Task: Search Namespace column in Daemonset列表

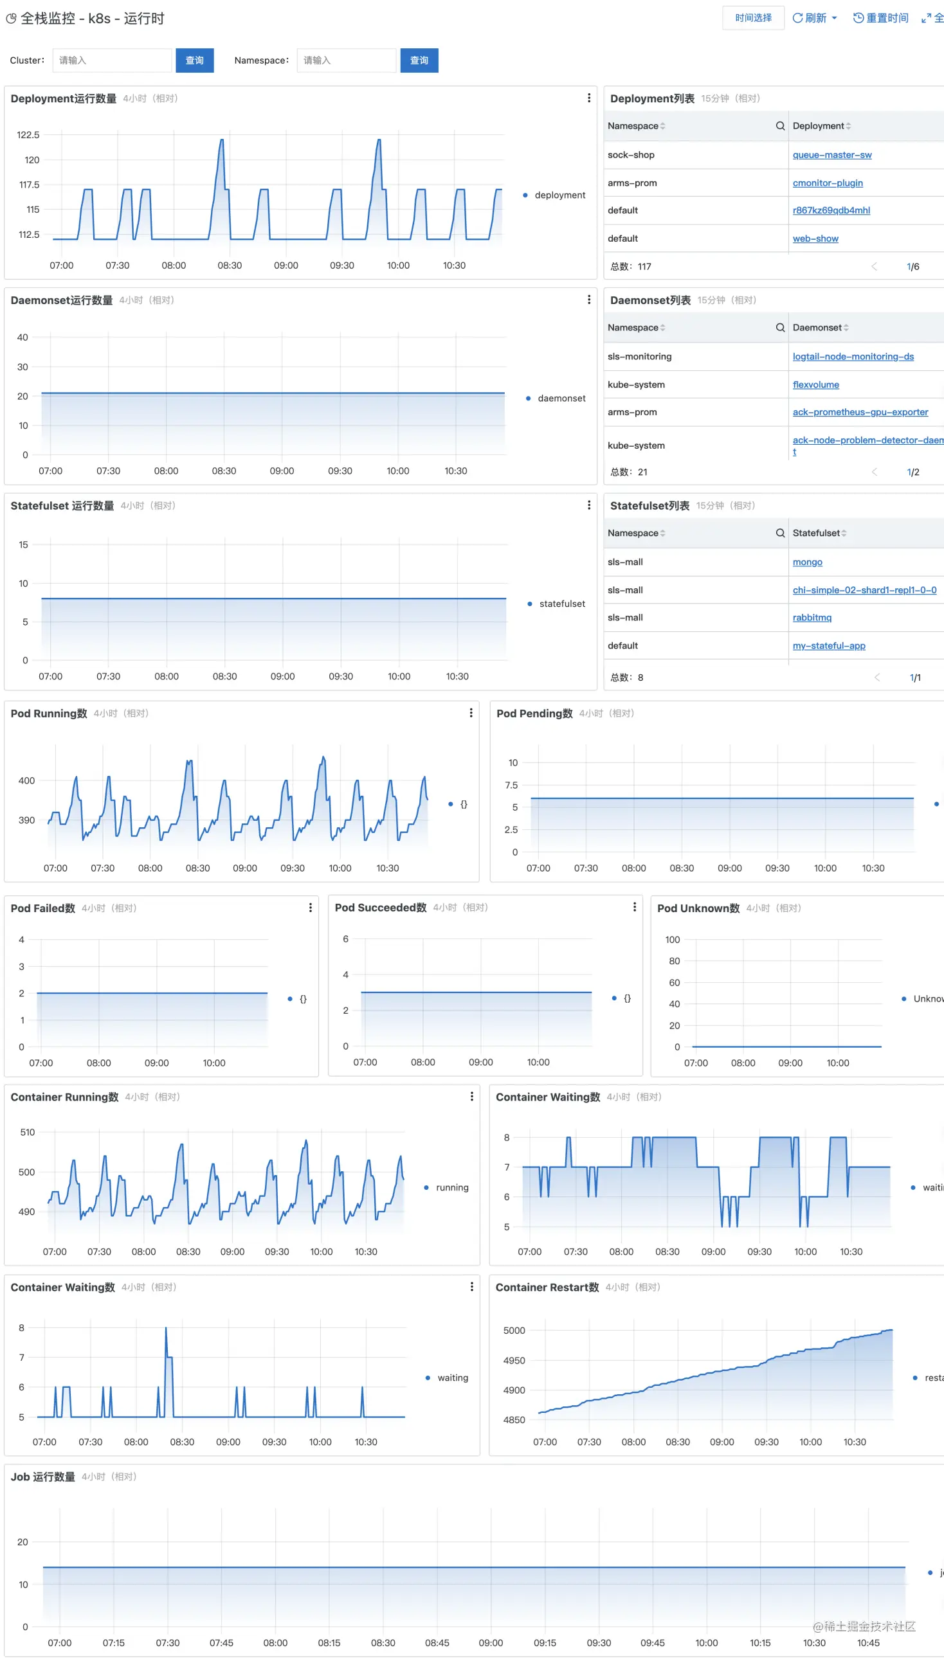Action: coord(780,327)
